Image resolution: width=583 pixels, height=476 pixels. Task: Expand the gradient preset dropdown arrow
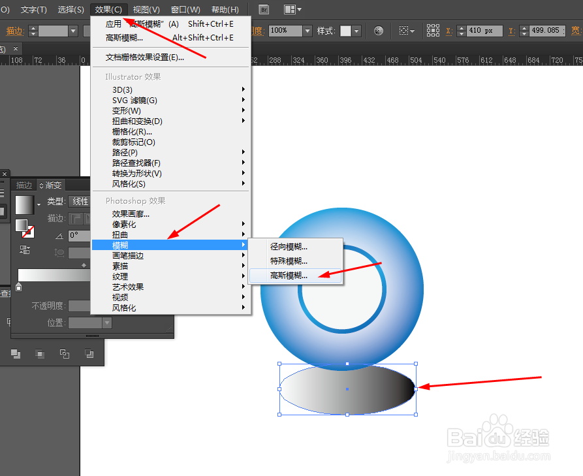pos(39,204)
